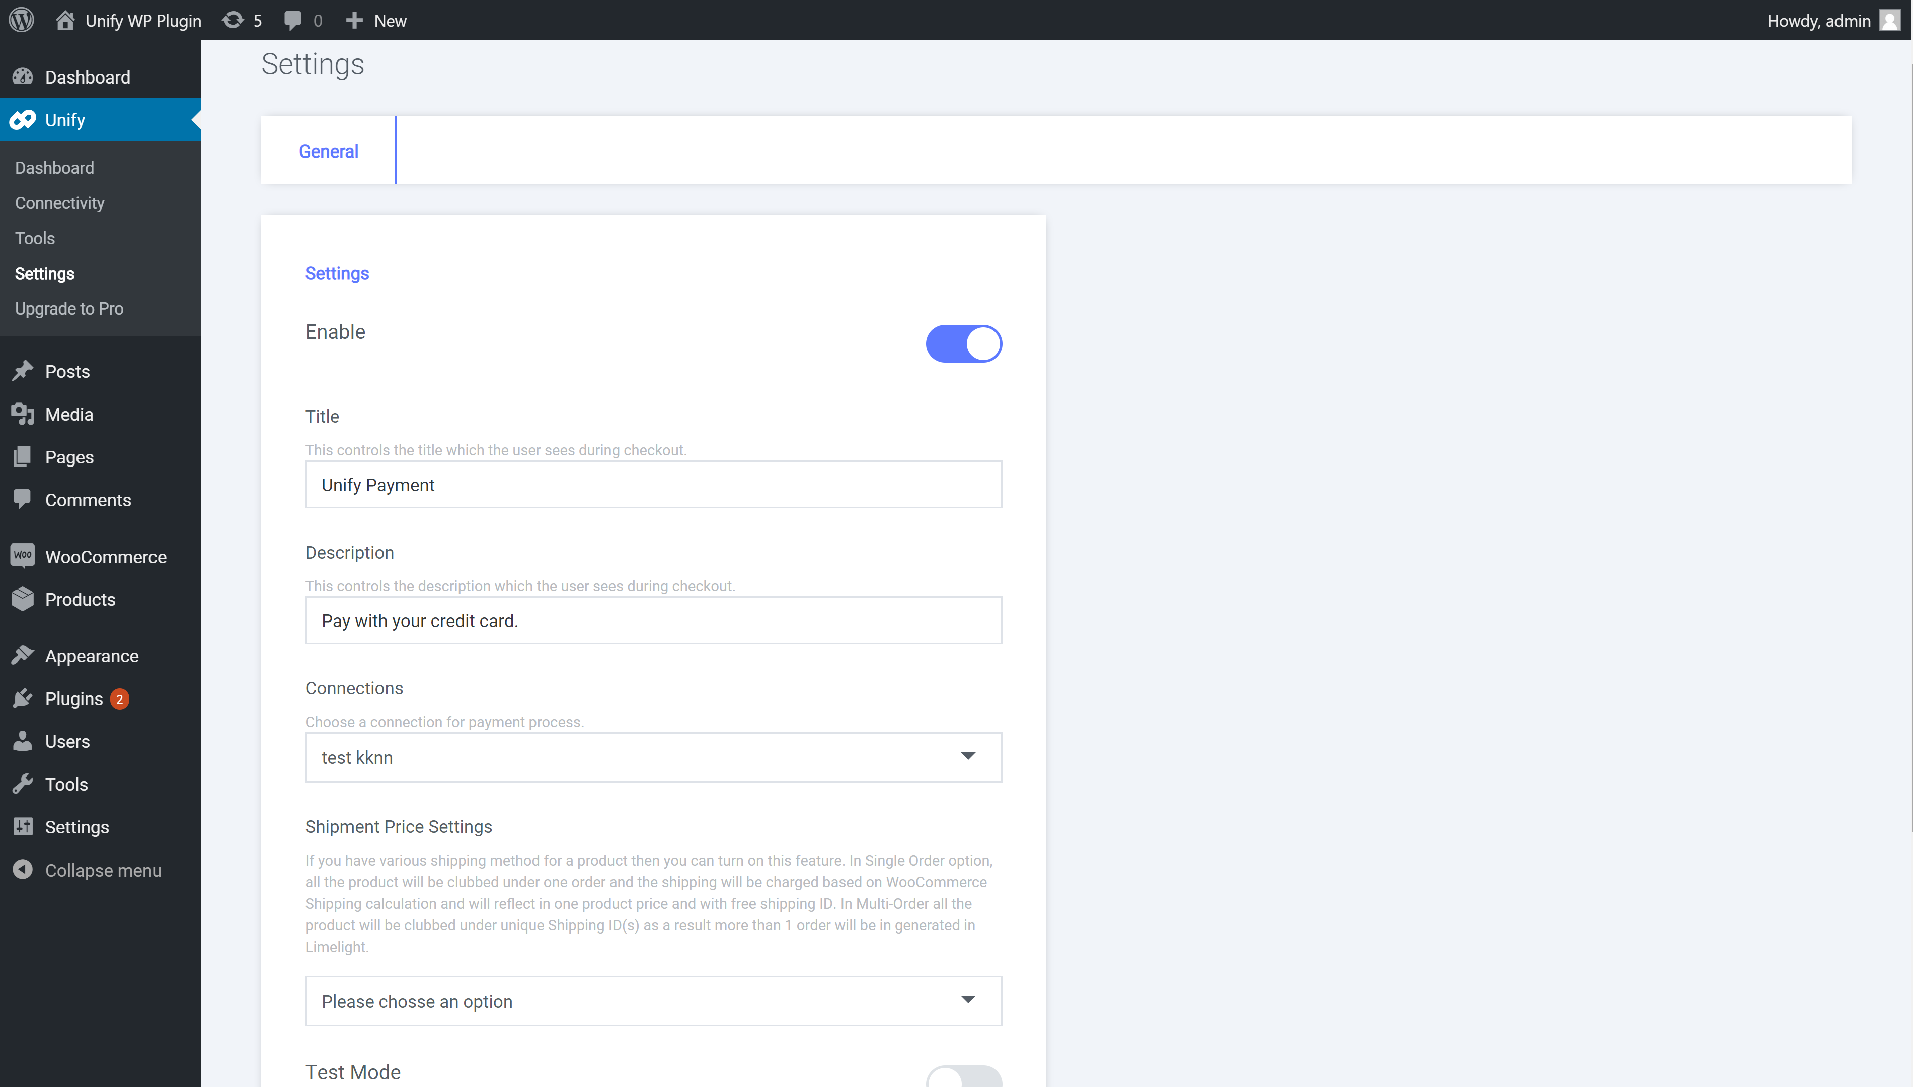Click into the Title input field
Screen dimensions: 1913x1087
point(653,485)
